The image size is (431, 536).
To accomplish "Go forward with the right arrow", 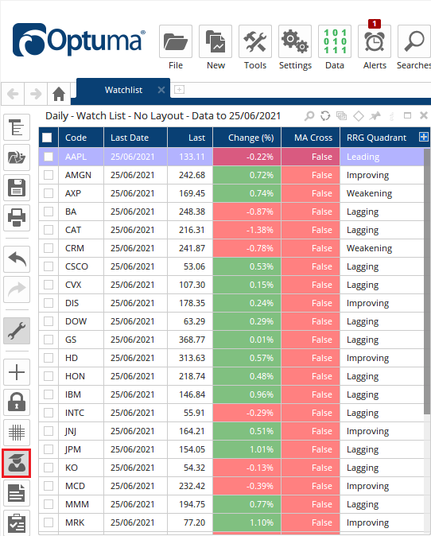I will 36,94.
